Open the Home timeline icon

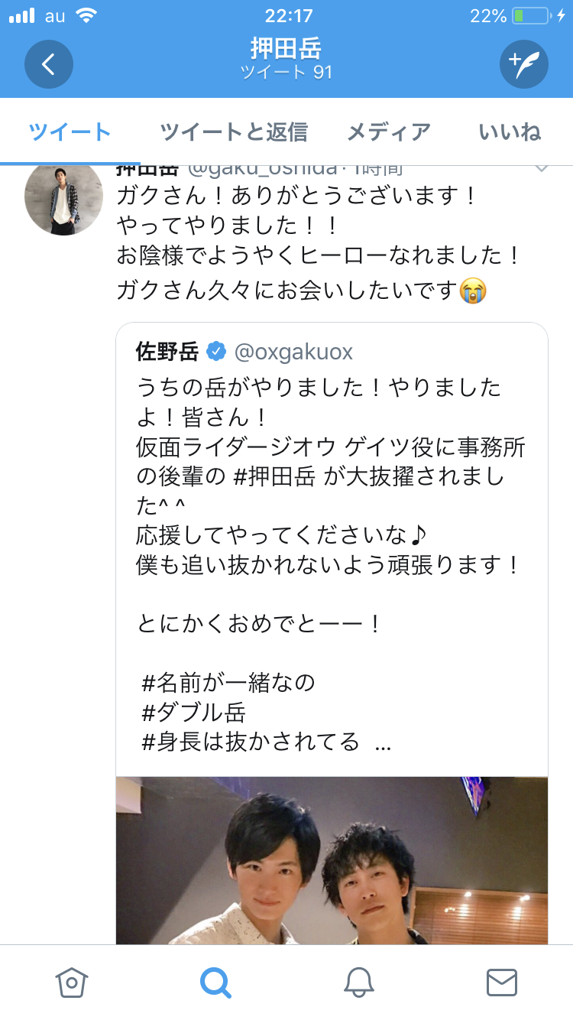coord(71,982)
